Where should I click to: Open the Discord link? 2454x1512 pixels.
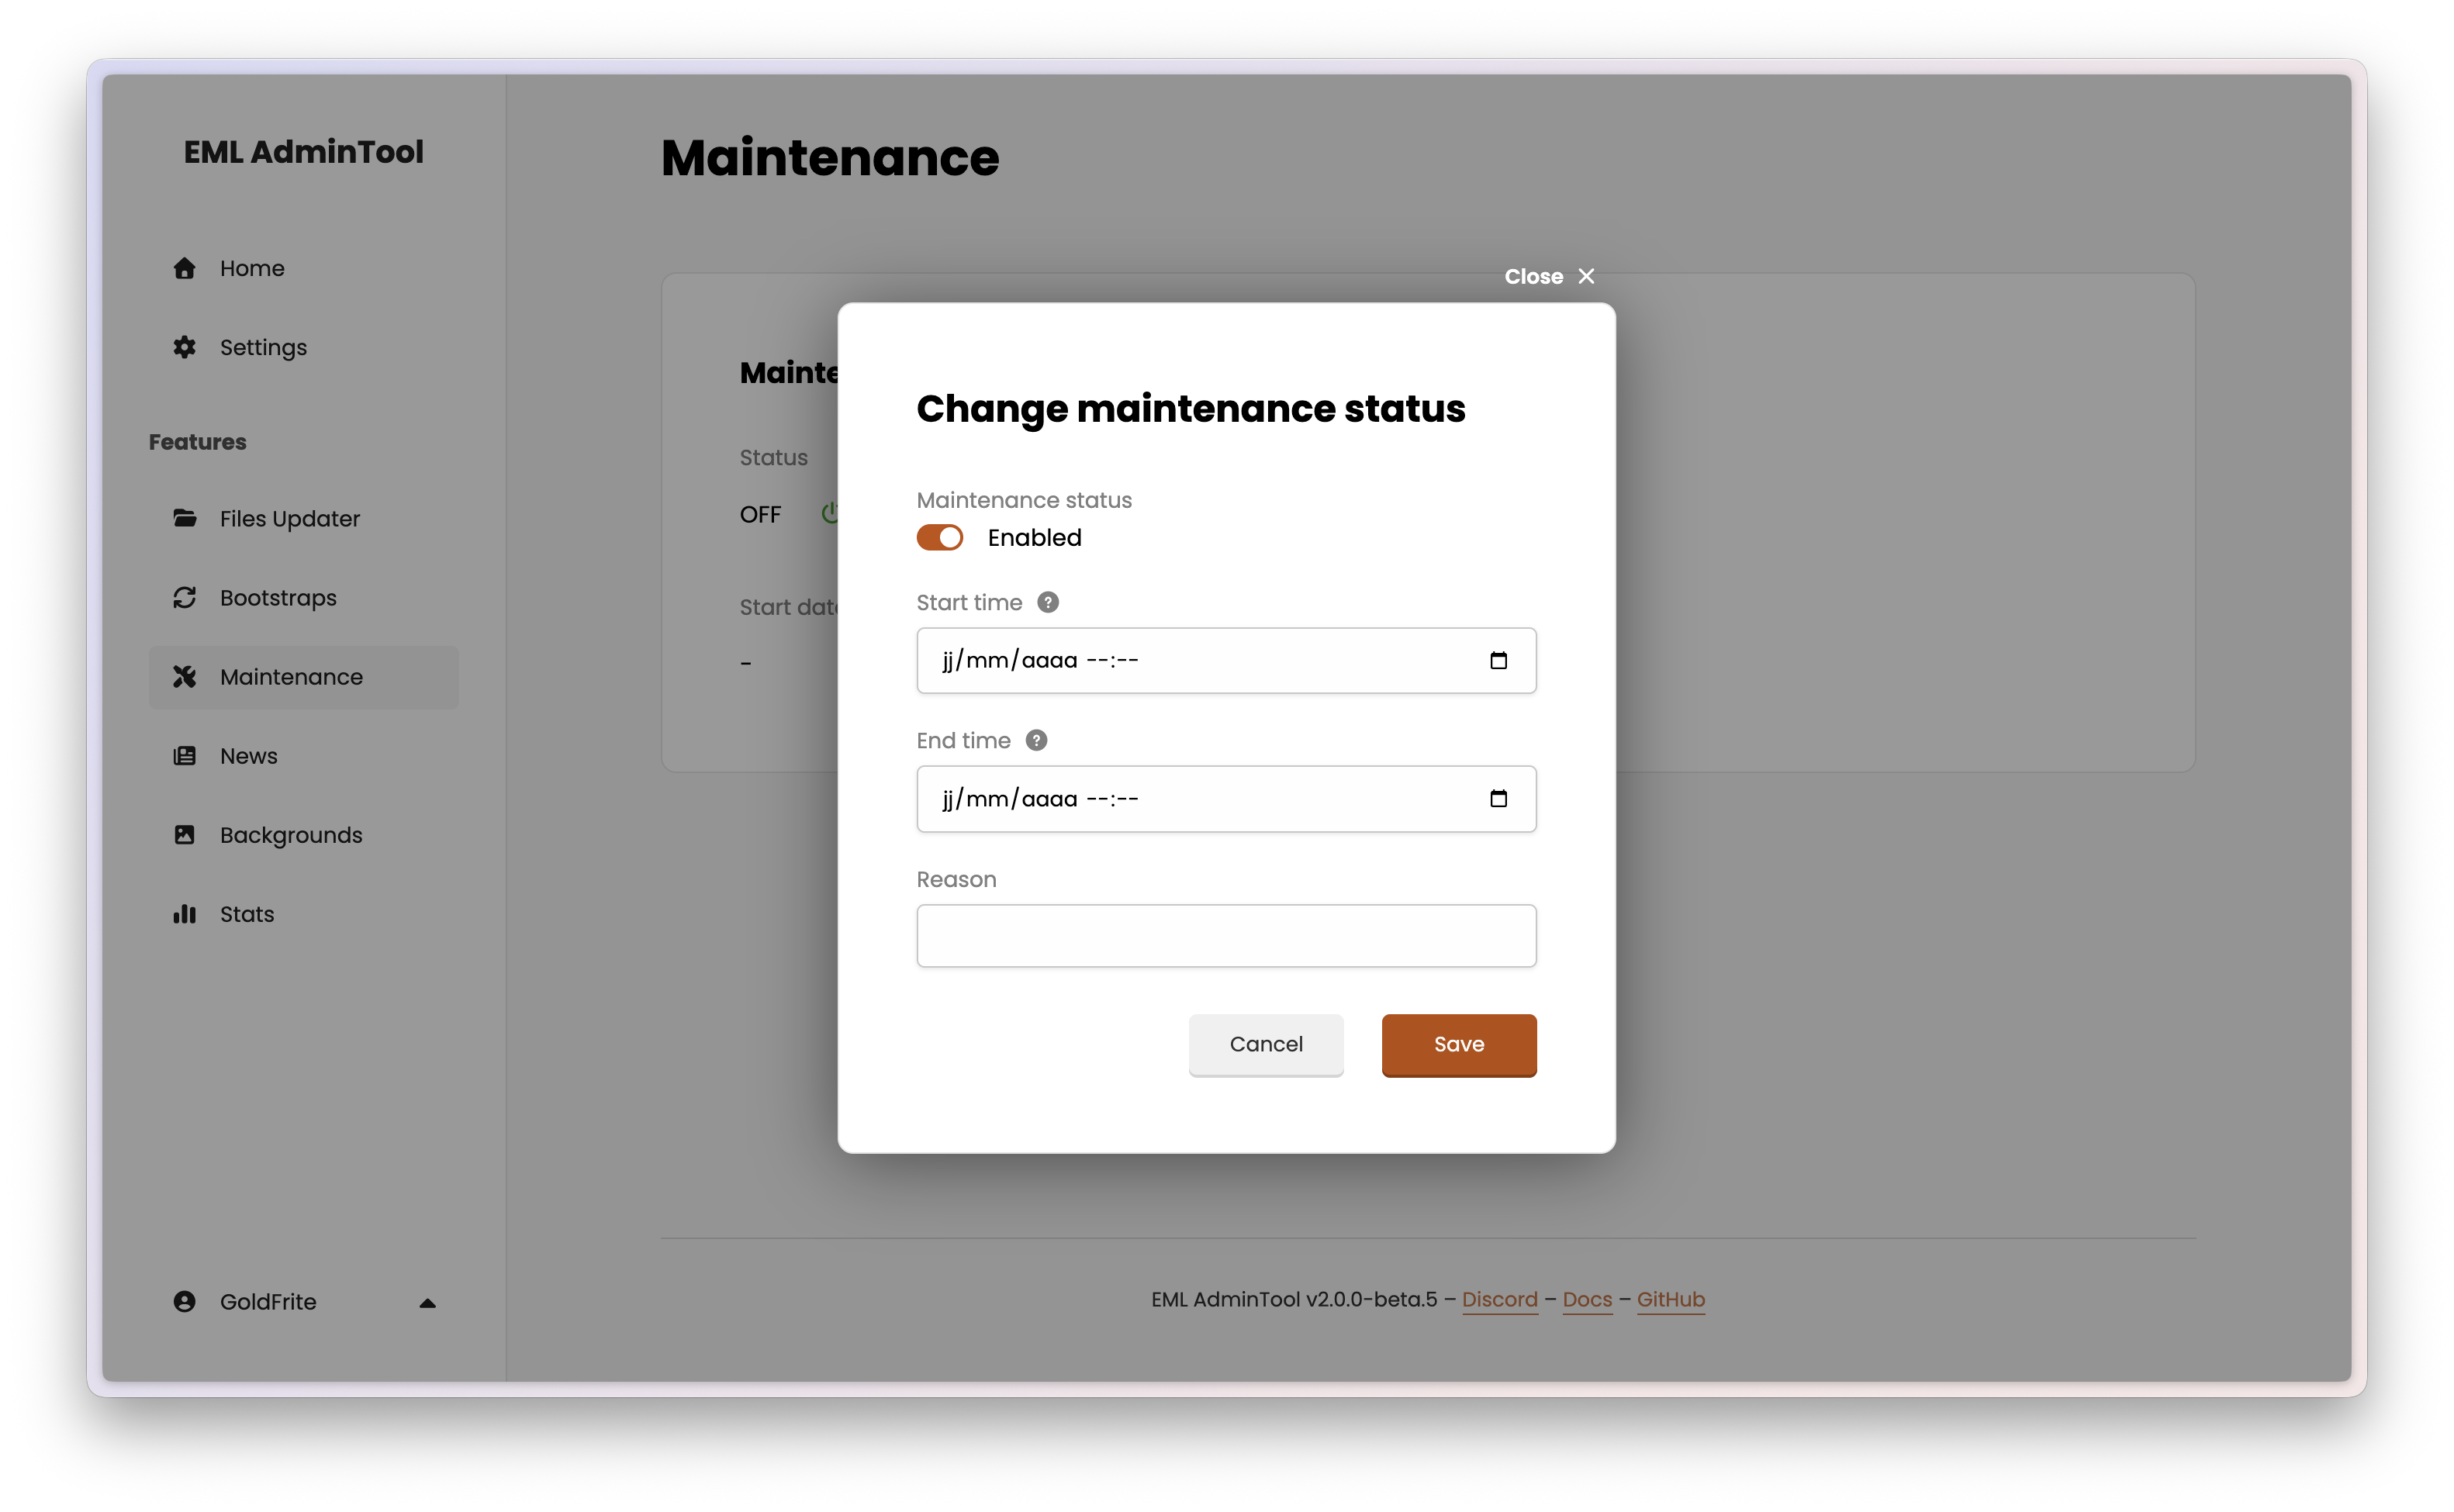pyautogui.click(x=1500, y=1300)
